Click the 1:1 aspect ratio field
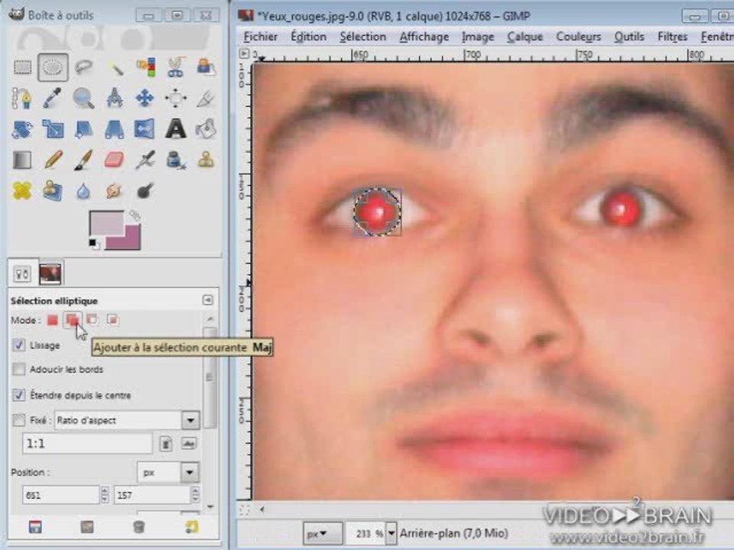Image resolution: width=734 pixels, height=550 pixels. tap(87, 443)
